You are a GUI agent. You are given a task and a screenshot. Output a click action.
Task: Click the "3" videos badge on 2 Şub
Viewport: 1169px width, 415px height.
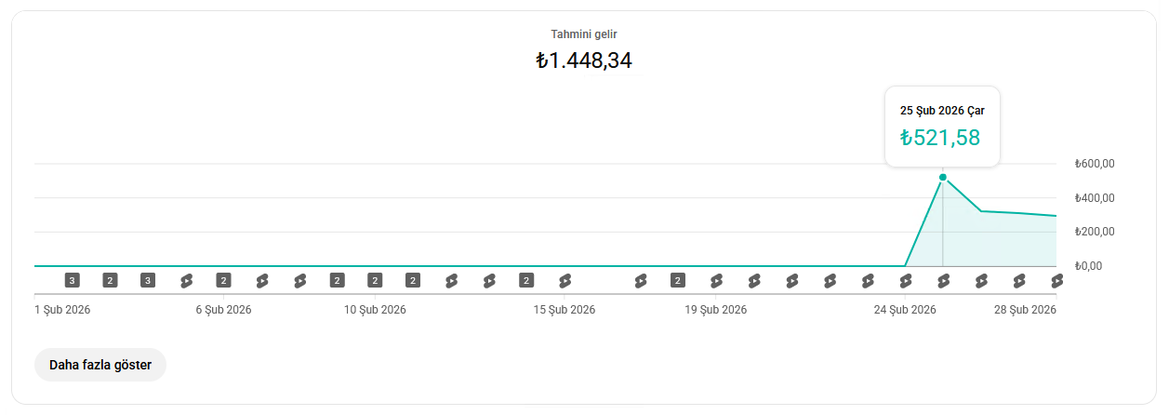(72, 280)
